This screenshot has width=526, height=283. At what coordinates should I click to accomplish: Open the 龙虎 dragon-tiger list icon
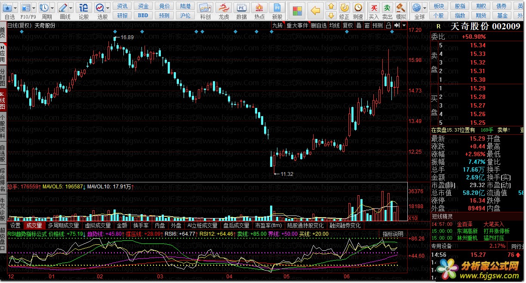click(224, 8)
